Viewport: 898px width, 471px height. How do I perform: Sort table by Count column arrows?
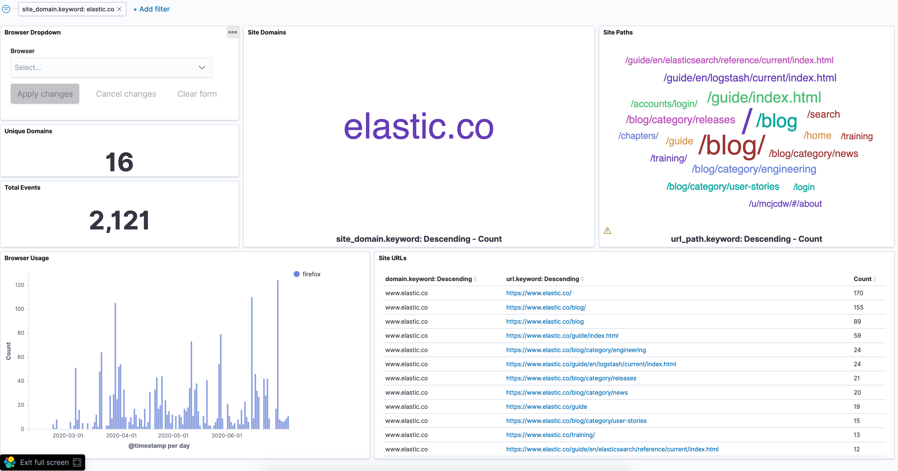pyautogui.click(x=874, y=279)
